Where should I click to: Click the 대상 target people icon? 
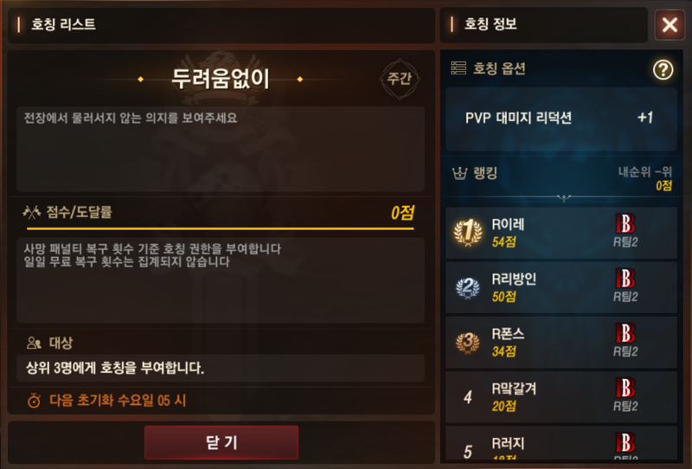[x=34, y=343]
